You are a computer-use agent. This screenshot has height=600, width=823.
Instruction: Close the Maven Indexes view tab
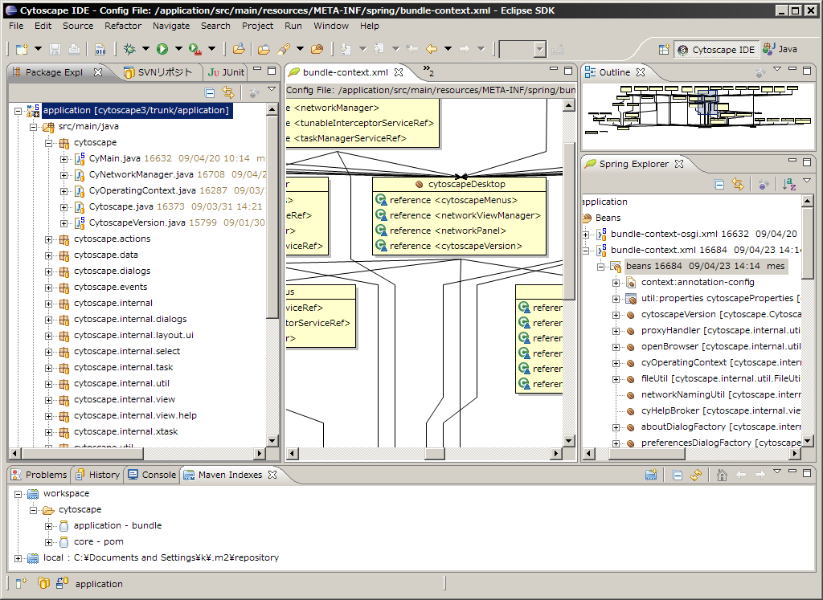tap(272, 475)
